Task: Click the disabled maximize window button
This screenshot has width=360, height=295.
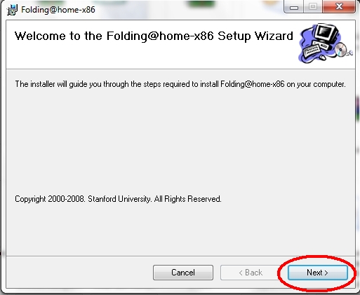Action: (x=313, y=6)
